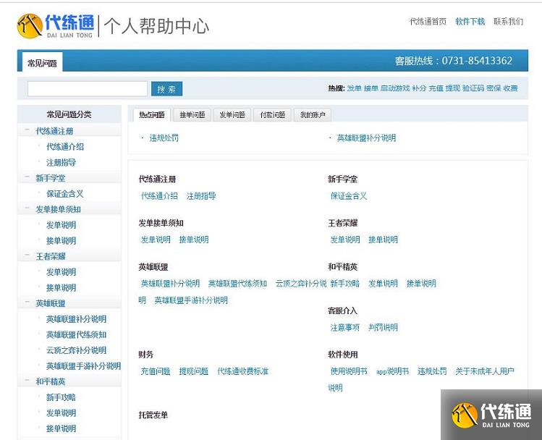Select 保证金含义 in the sidebar tree
Viewport: 542px width, 440px height.
(65, 194)
